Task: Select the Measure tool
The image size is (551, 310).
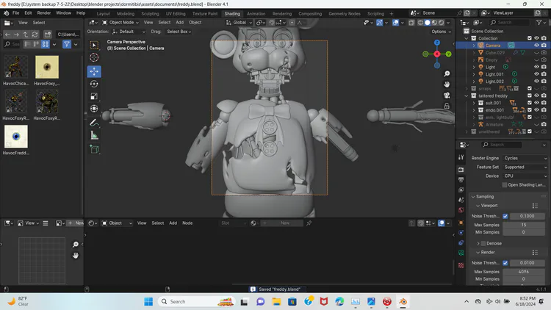Action: tap(94, 135)
